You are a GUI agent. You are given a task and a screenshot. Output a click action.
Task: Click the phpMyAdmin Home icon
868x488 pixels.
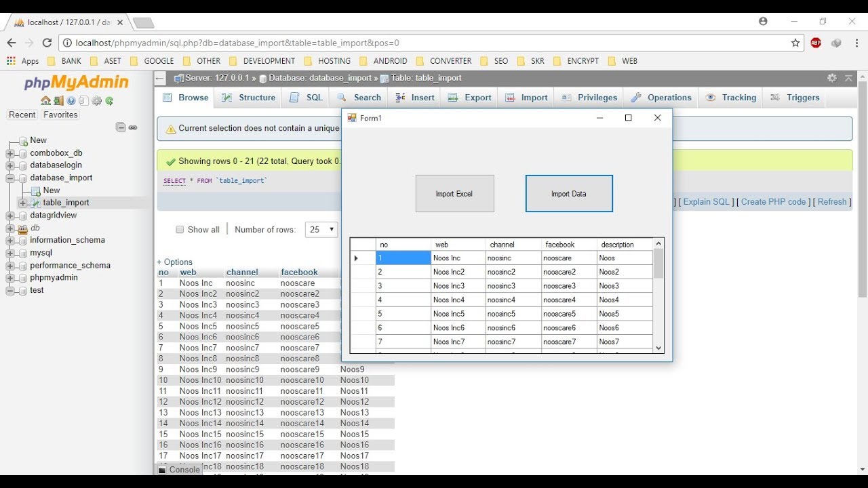click(45, 101)
